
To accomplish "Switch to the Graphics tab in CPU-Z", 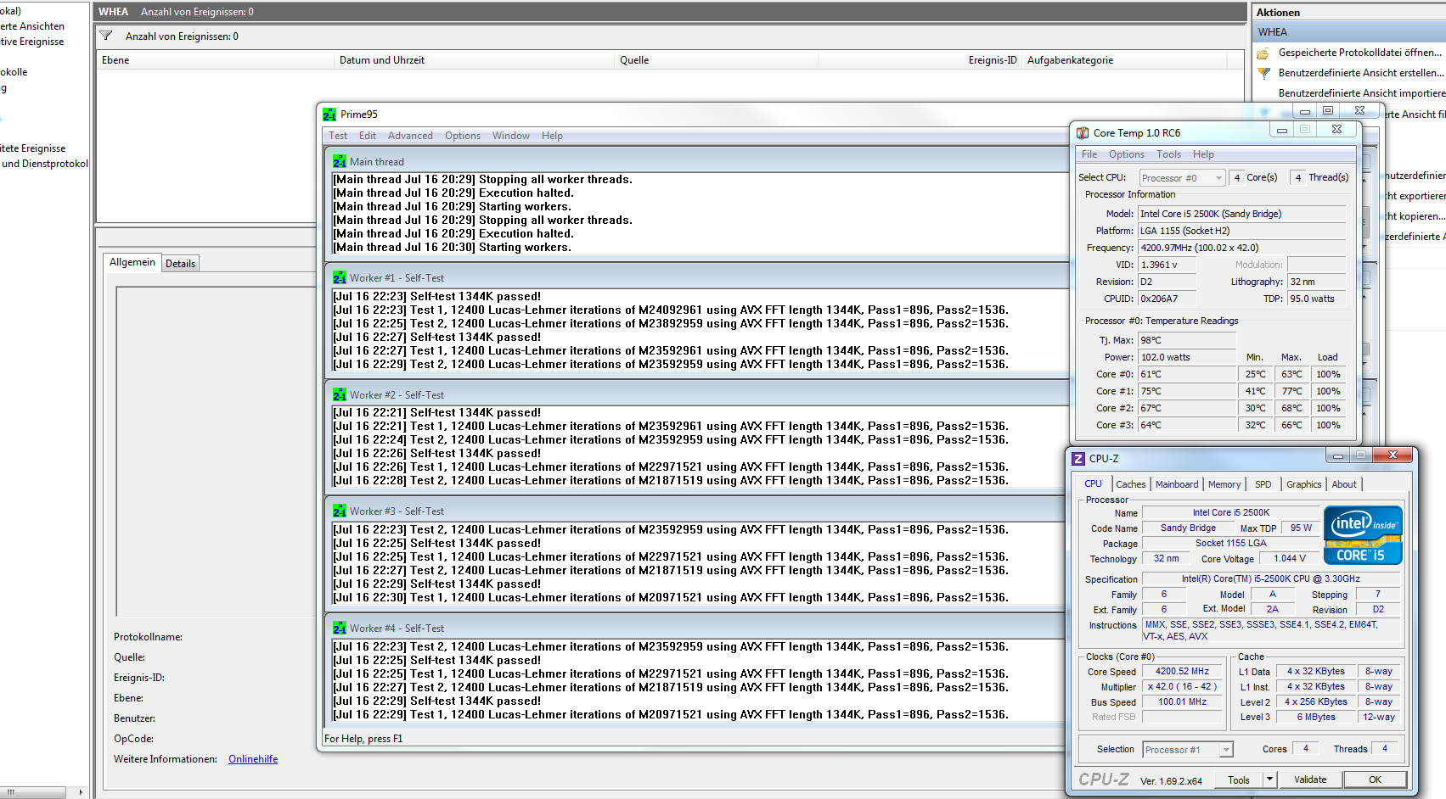I will click(1304, 484).
